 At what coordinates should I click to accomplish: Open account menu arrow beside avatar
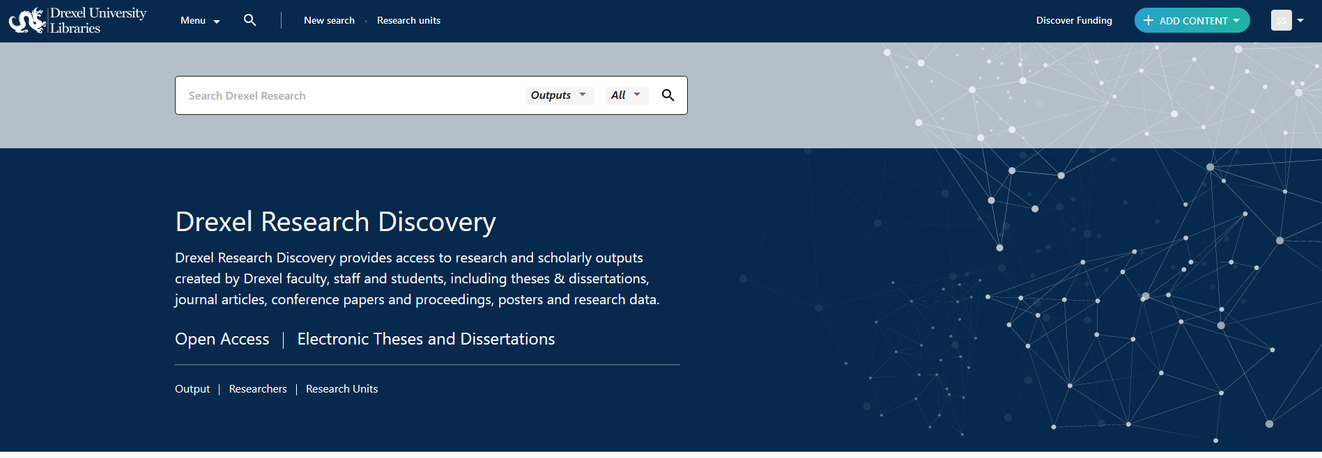pos(1300,20)
